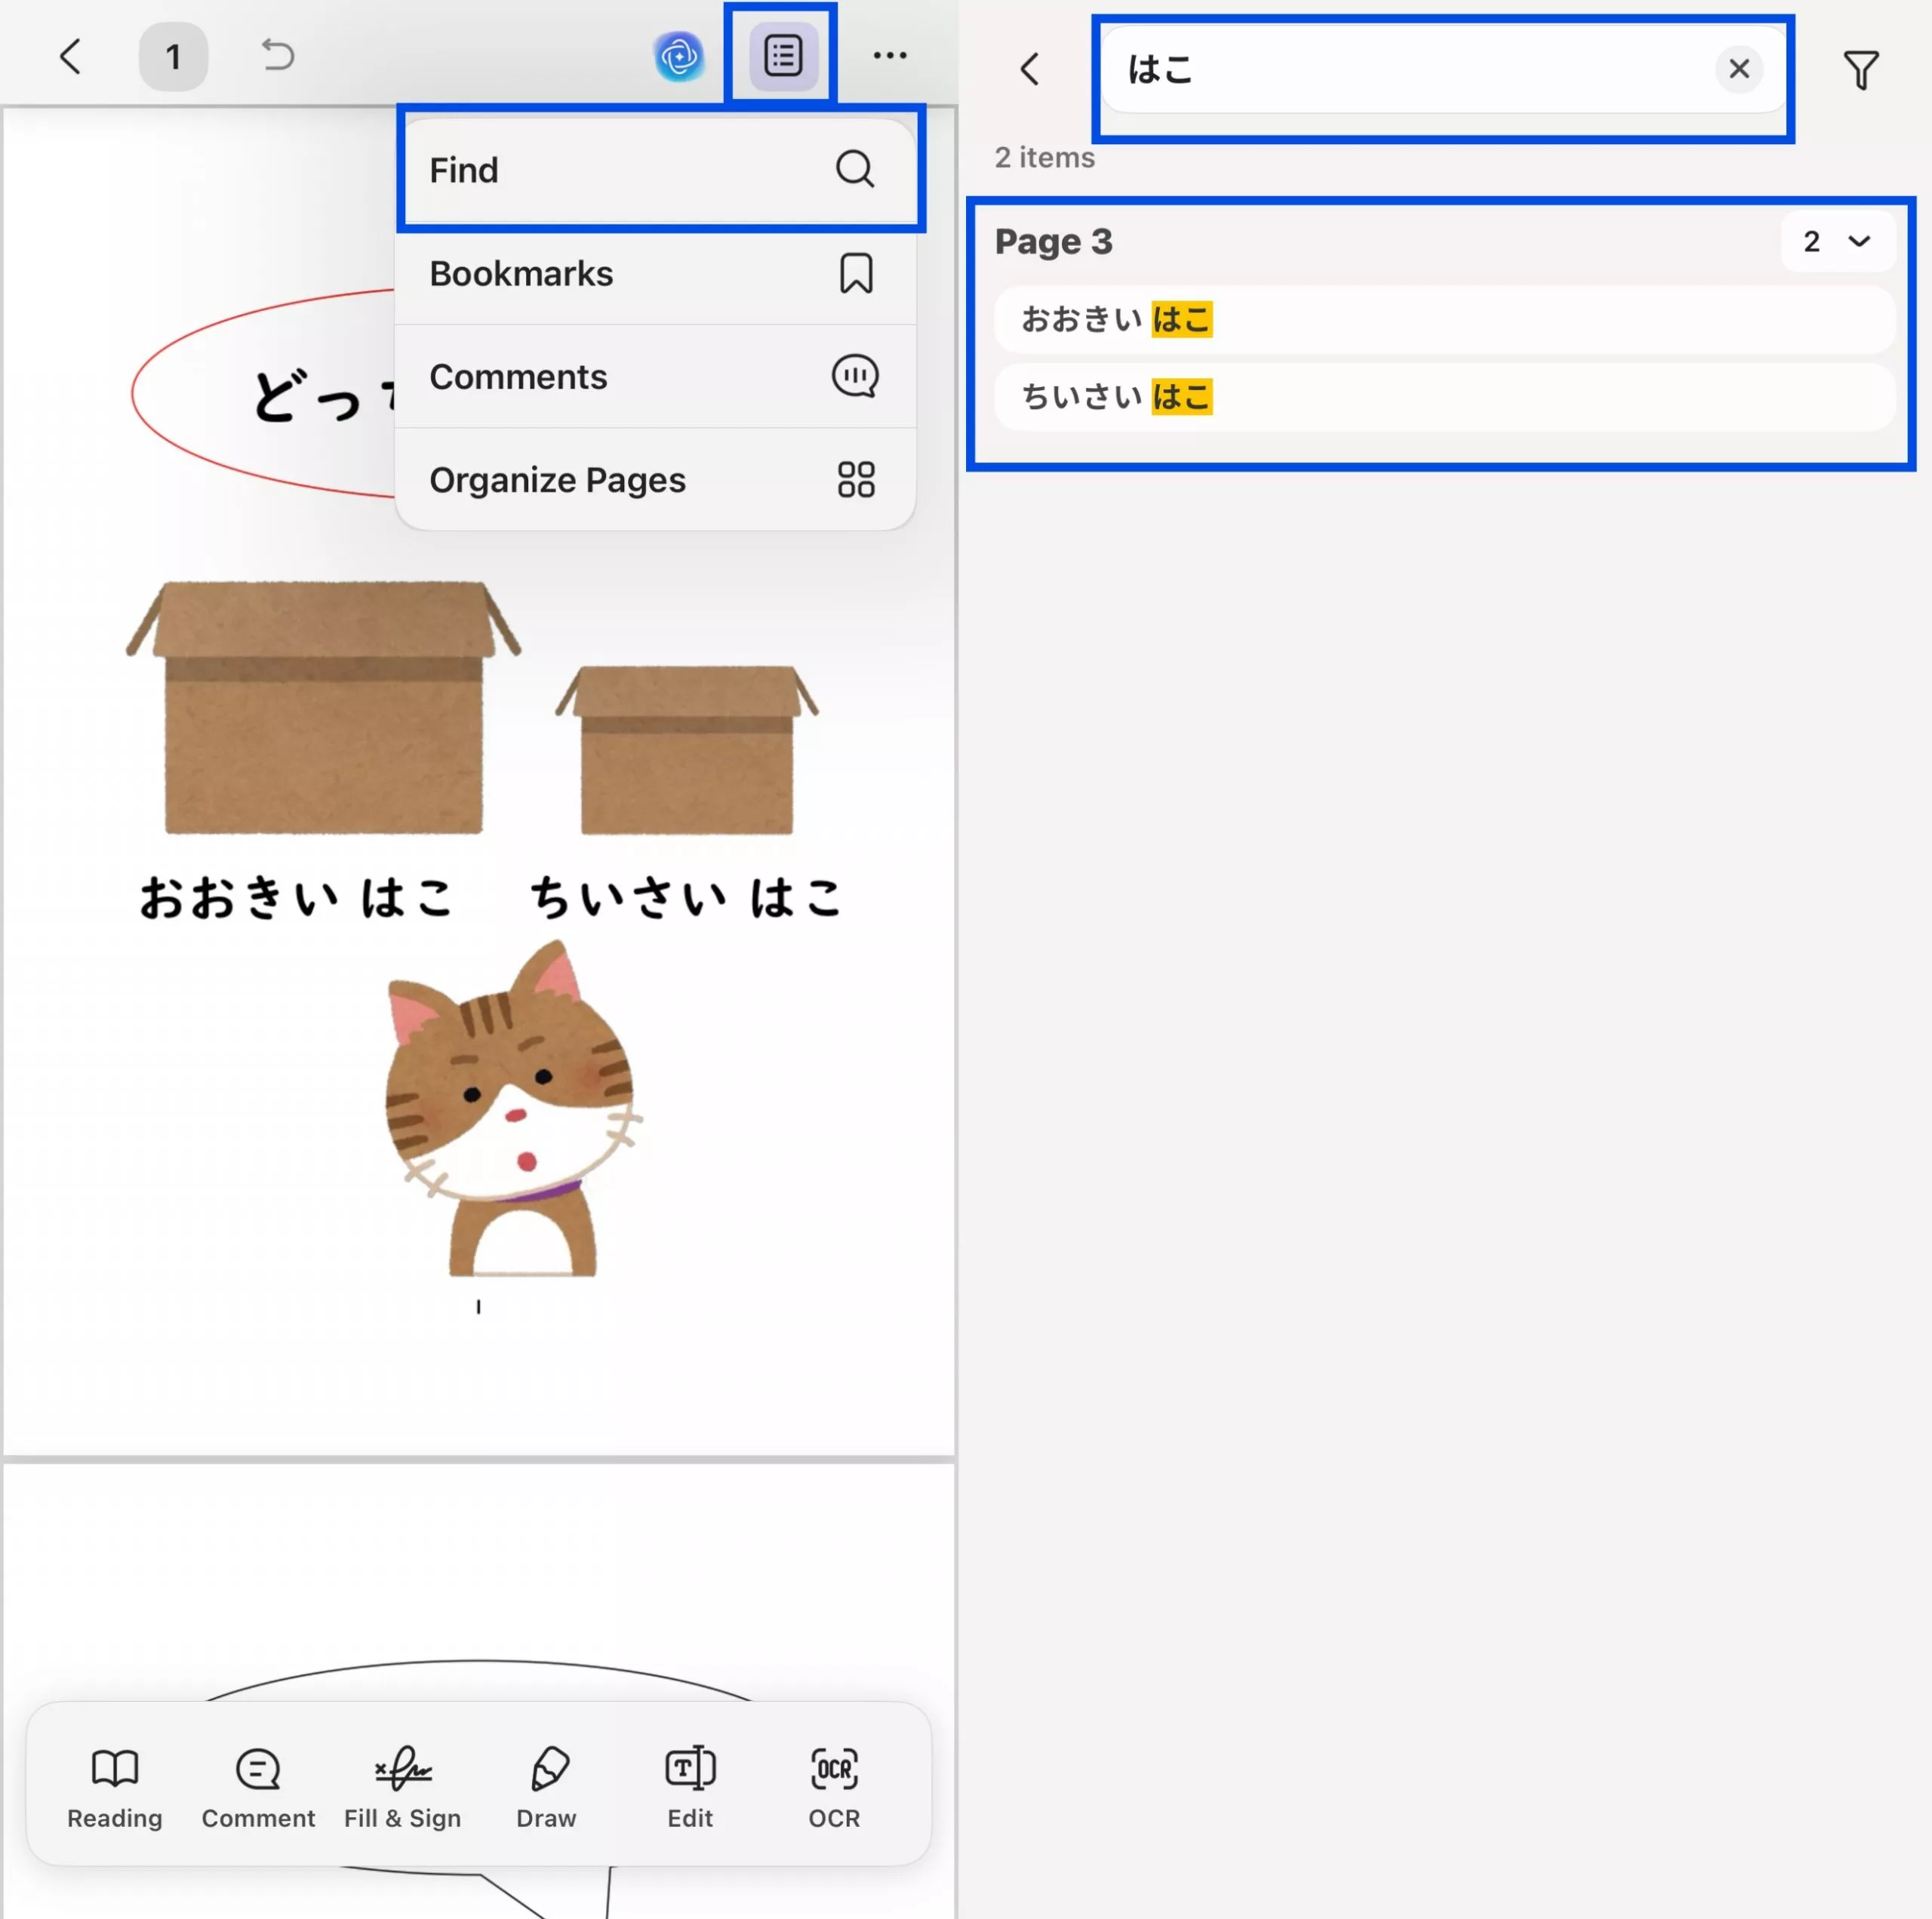Open the AI assistant icon
The height and width of the screenshot is (1919, 1932).
(679, 57)
